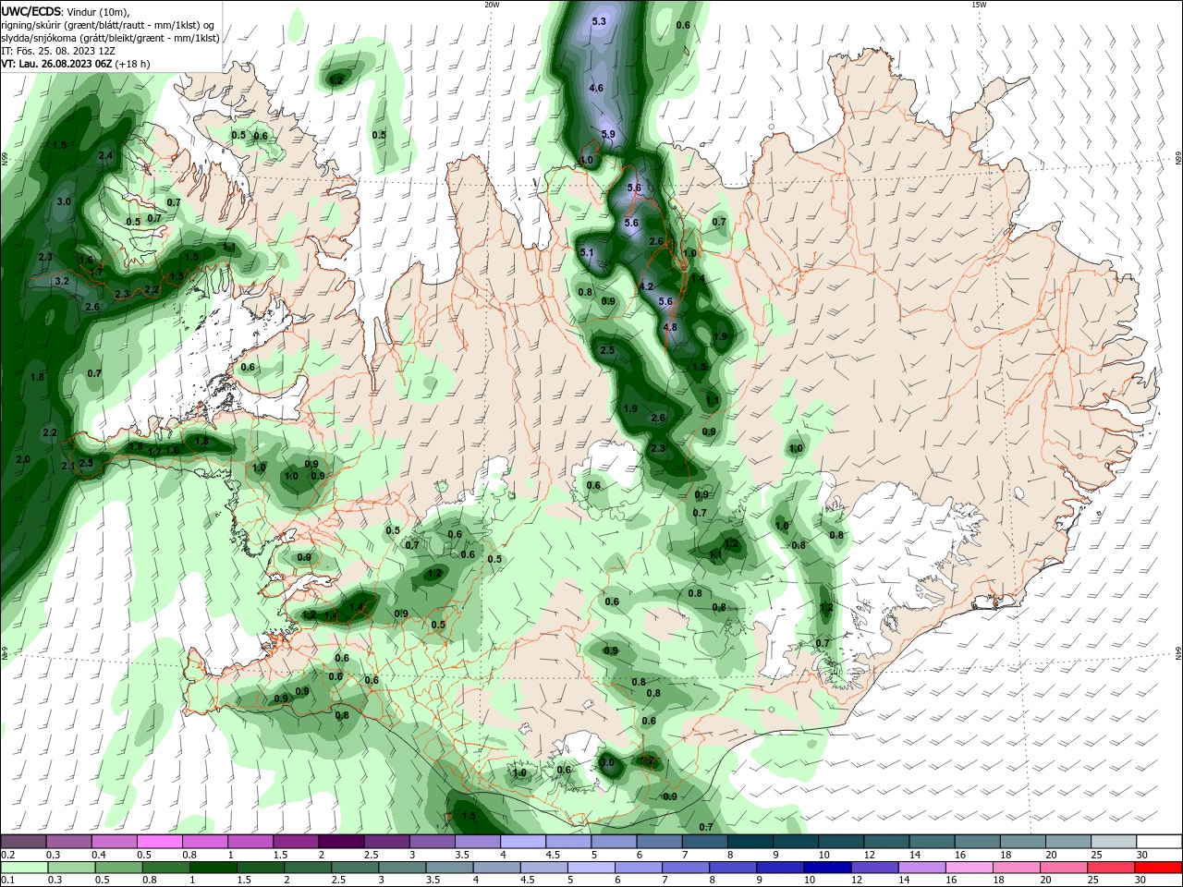Click the pink swatch between 16 and 18 in the rain row
Screen dimensions: 1183x887
pos(970,868)
